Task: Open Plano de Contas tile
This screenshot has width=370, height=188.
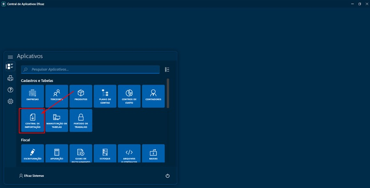Action: [105, 96]
